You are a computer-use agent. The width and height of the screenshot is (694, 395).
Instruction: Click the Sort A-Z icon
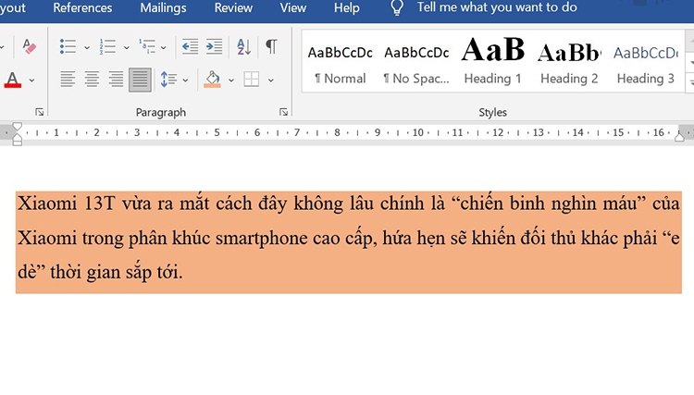[244, 46]
